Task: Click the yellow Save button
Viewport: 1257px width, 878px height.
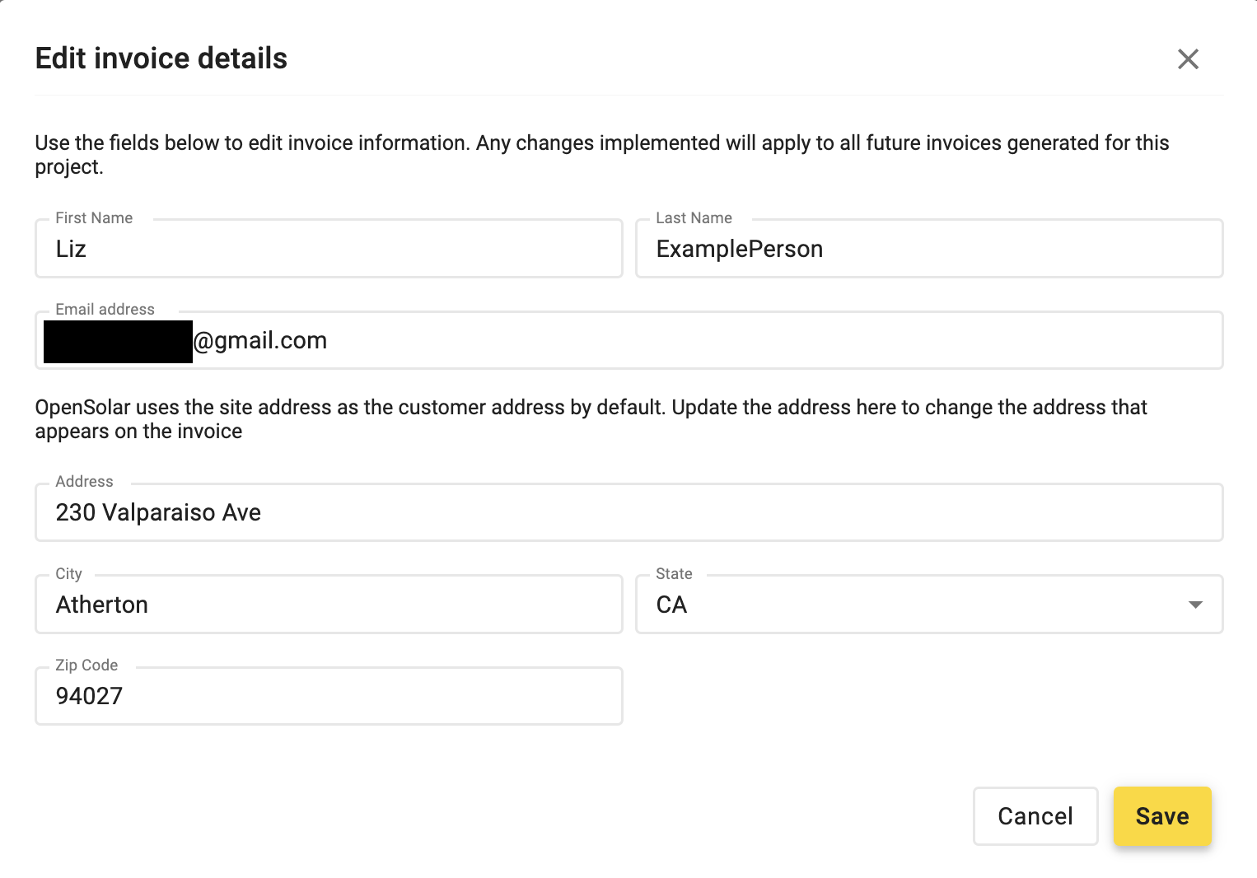Action: point(1162,816)
